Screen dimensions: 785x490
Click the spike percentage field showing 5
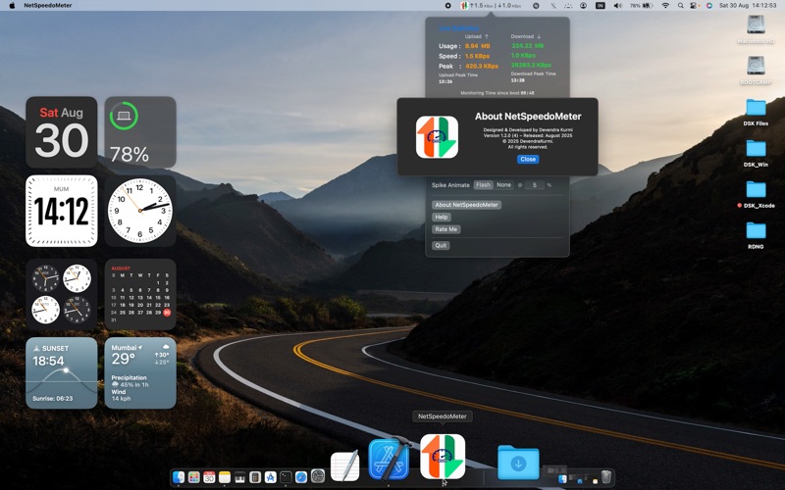click(534, 185)
